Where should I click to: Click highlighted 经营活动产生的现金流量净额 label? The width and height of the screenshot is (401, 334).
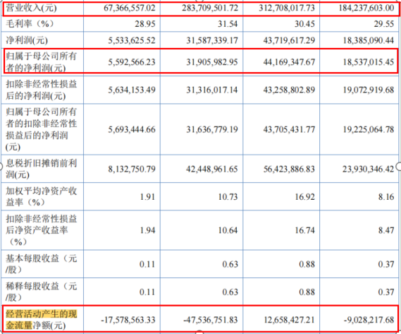[x=41, y=320]
